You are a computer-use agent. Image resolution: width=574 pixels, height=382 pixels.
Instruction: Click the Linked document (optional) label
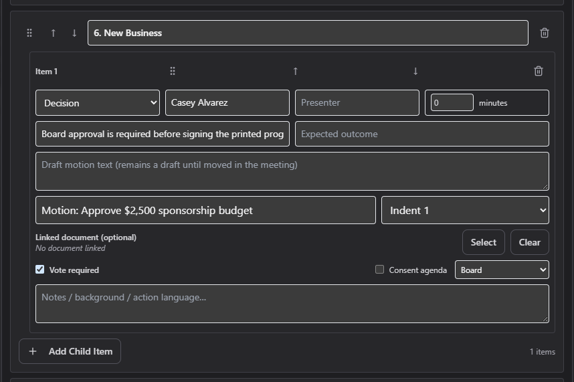pyautogui.click(x=86, y=237)
